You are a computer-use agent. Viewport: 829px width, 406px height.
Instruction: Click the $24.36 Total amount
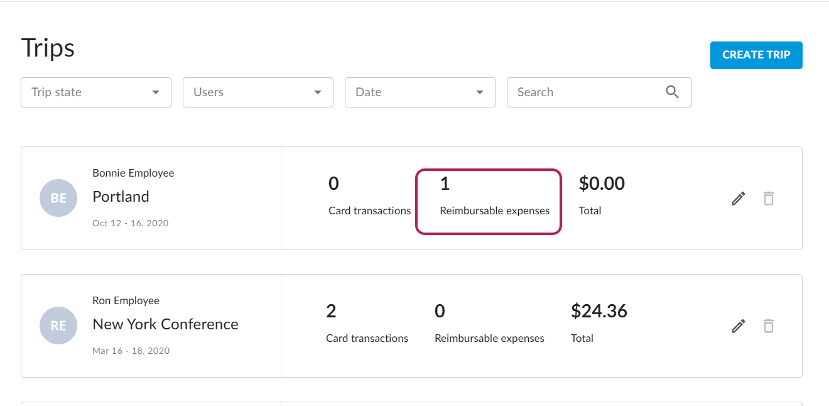coord(599,311)
